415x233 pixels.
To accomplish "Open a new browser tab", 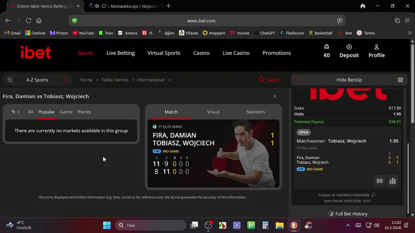I will (x=168, y=6).
